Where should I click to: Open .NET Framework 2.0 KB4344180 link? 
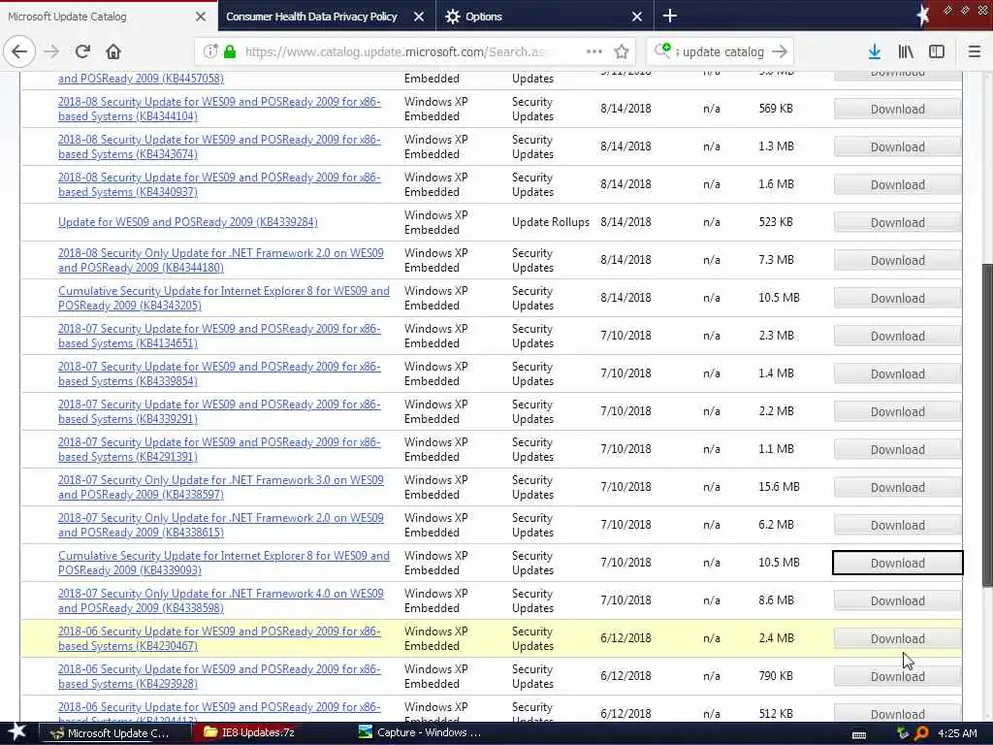pos(221,260)
